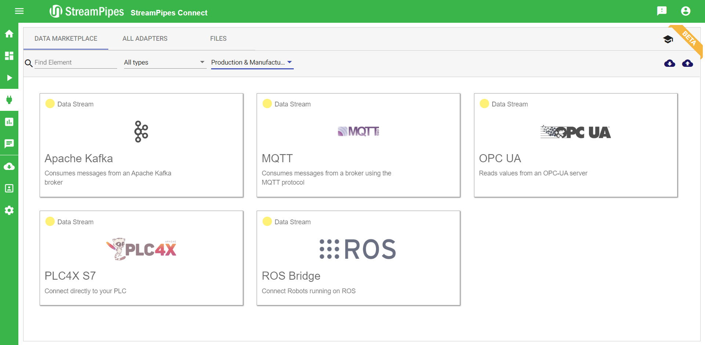Image resolution: width=705 pixels, height=345 pixels.
Task: Select the OPC UA adapter card
Action: [x=575, y=145]
